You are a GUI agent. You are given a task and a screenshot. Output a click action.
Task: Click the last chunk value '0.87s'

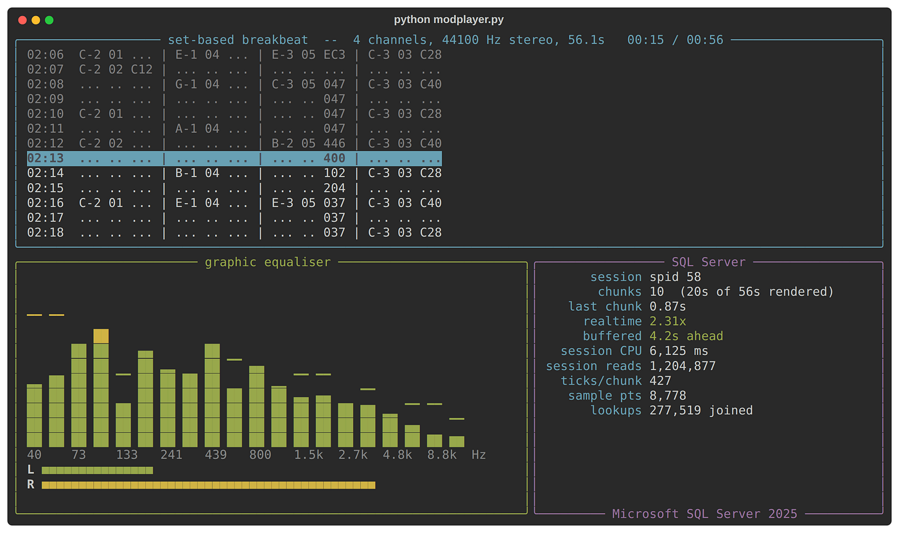[x=668, y=306]
